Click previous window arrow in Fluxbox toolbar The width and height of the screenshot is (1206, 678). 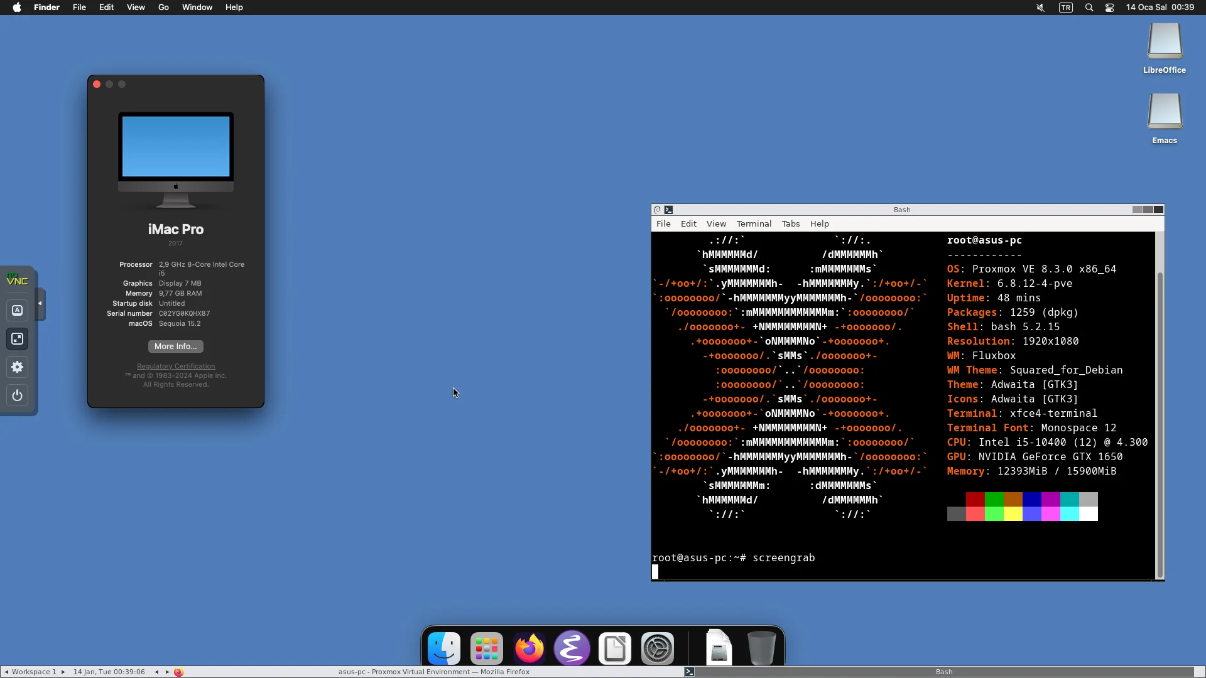coord(156,672)
